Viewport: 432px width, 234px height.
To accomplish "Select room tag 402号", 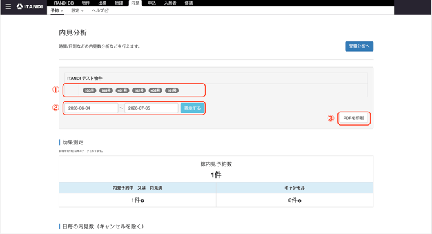I will (x=155, y=90).
